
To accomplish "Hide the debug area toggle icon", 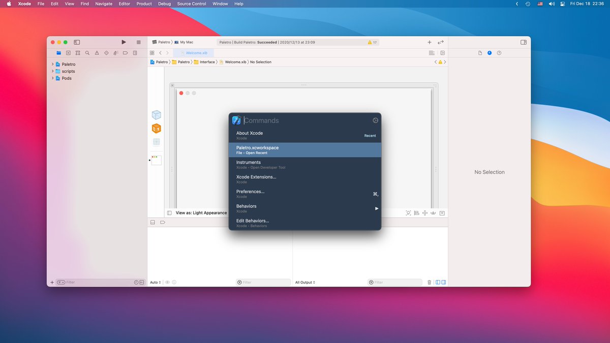I will tap(152, 223).
